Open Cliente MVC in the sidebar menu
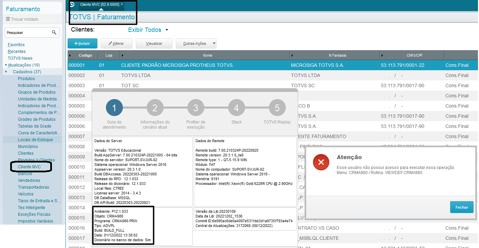Image resolution: width=479 pixels, height=248 pixels. [29, 167]
